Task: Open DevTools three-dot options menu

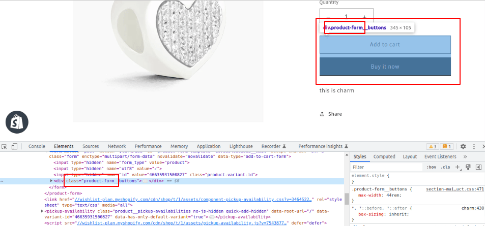Action: click(x=474, y=146)
